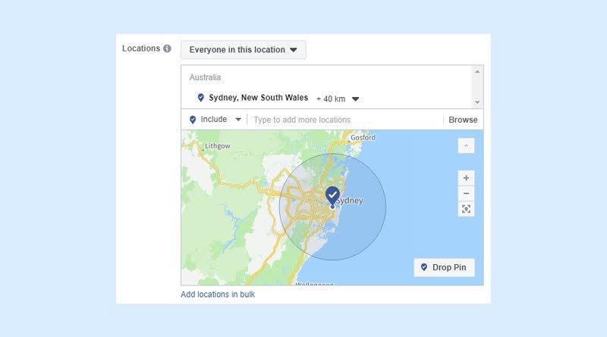Collapse the map with the chevron up button
Screen dimensions: 607x337
[x=466, y=145]
